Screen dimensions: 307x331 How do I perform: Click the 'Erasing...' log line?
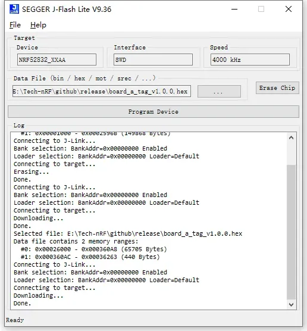[31, 172]
